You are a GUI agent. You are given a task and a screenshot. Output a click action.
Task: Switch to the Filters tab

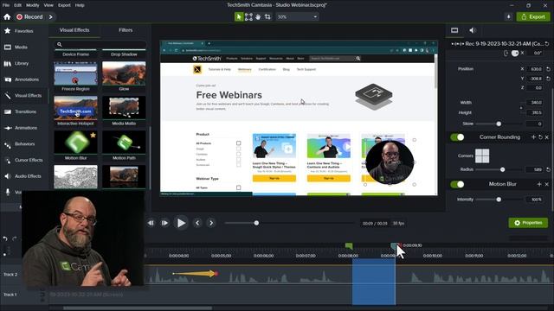coord(126,30)
